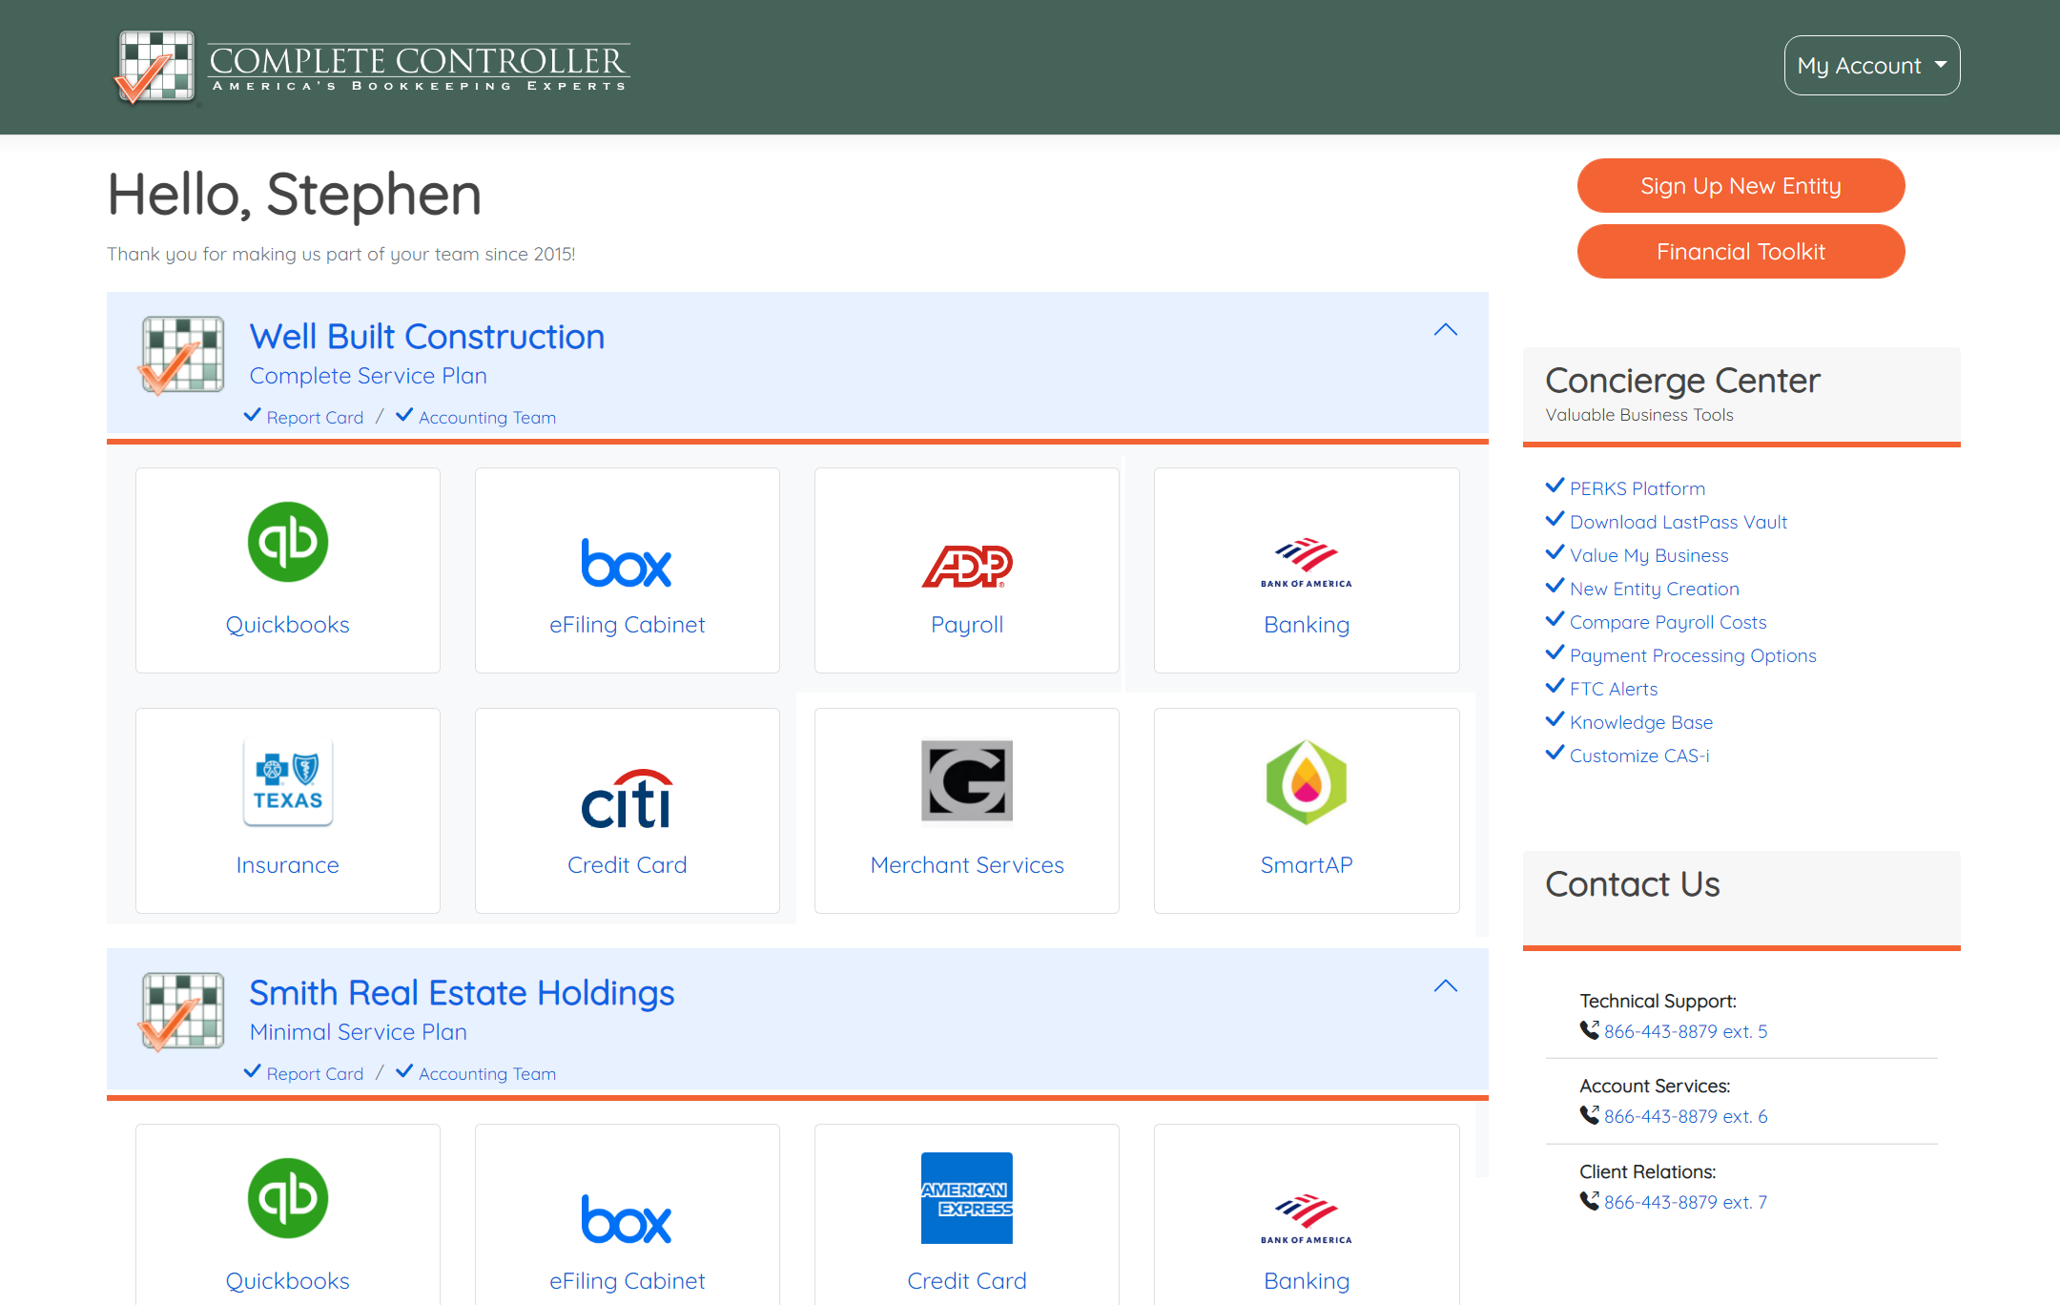Call Technical Support number ext. 5

(1684, 1031)
